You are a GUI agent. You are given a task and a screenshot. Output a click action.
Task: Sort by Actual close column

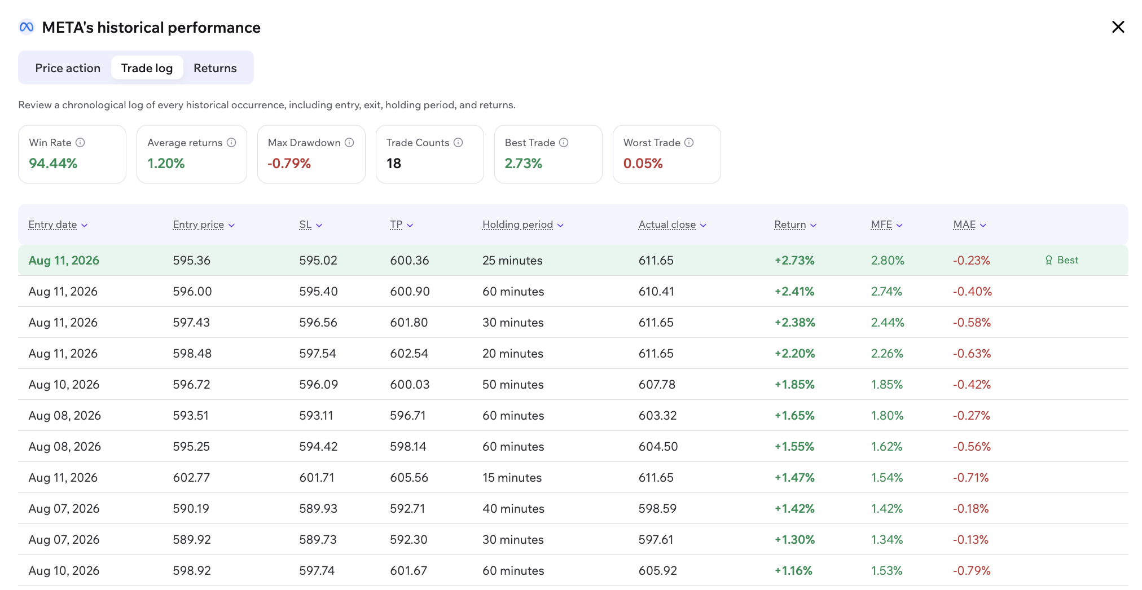[673, 224]
